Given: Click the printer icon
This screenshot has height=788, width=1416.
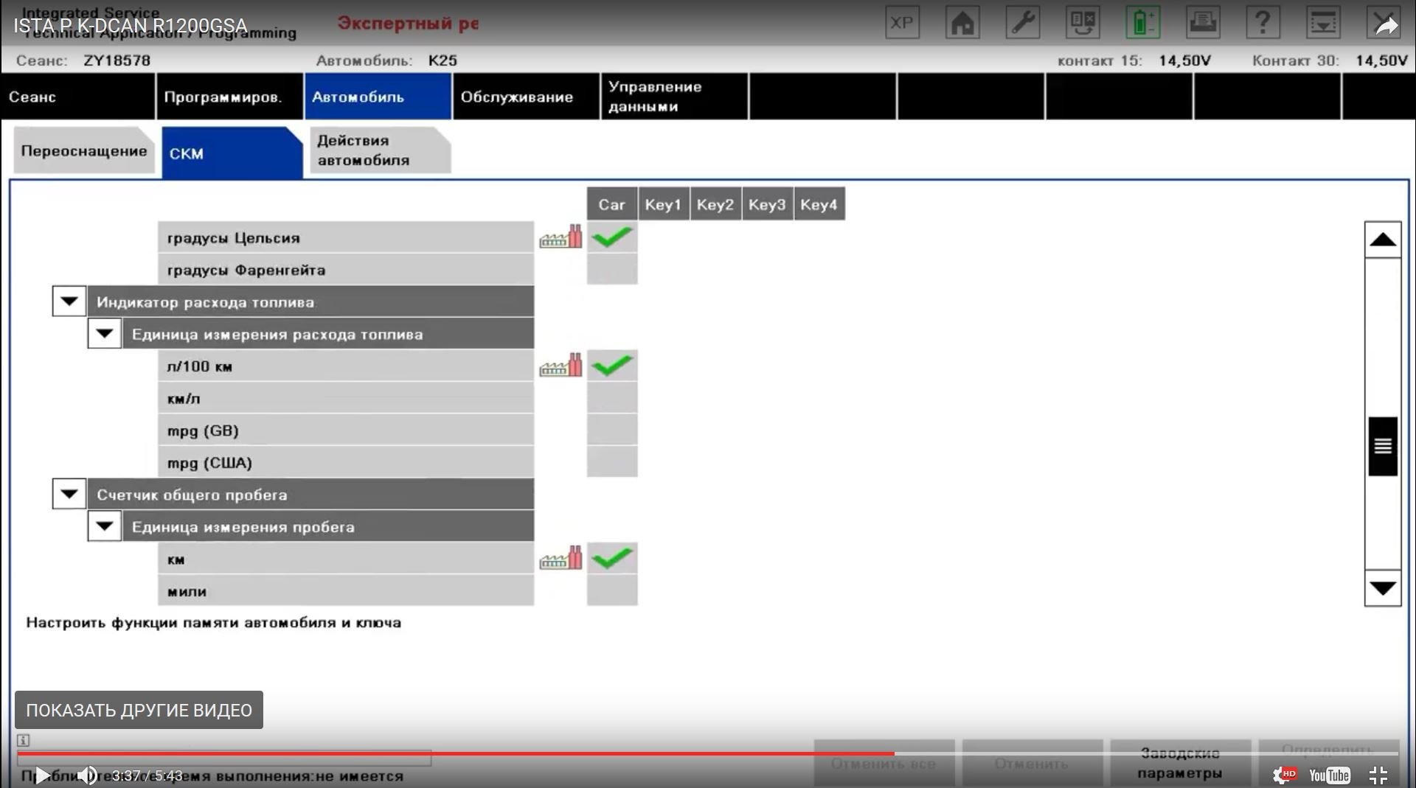Looking at the screenshot, I should 1202,24.
